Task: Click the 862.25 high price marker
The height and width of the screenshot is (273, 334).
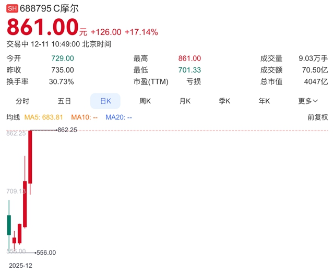Action: pos(67,130)
